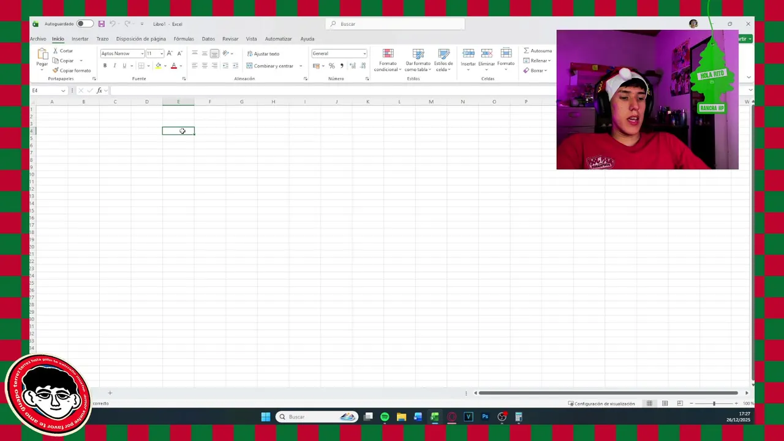Click the formula bar input
Screen dimensions: 784x441
click(429, 91)
